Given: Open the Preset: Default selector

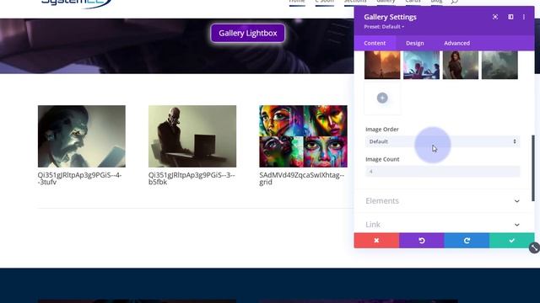Looking at the screenshot, I should pyautogui.click(x=384, y=27).
